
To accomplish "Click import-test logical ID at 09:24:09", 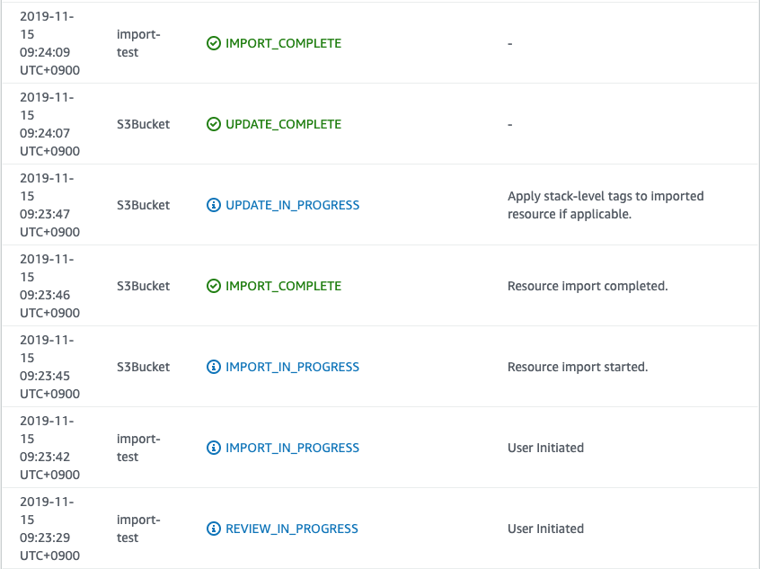I will [x=138, y=43].
